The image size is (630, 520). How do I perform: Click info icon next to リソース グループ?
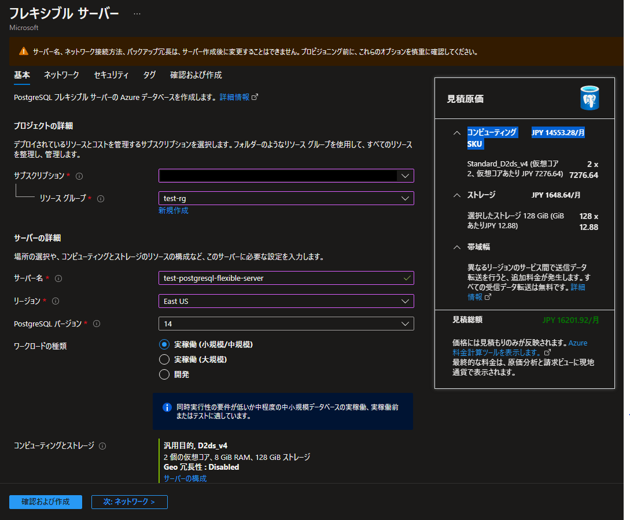click(x=101, y=199)
